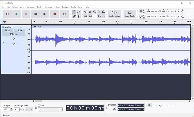Open the Tools menu

point(73,7)
